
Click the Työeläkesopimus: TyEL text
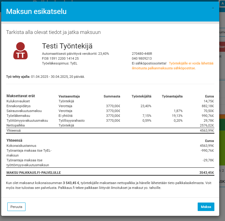[60, 63]
